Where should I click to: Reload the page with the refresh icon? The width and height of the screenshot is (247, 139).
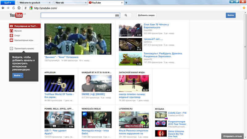[14, 8]
